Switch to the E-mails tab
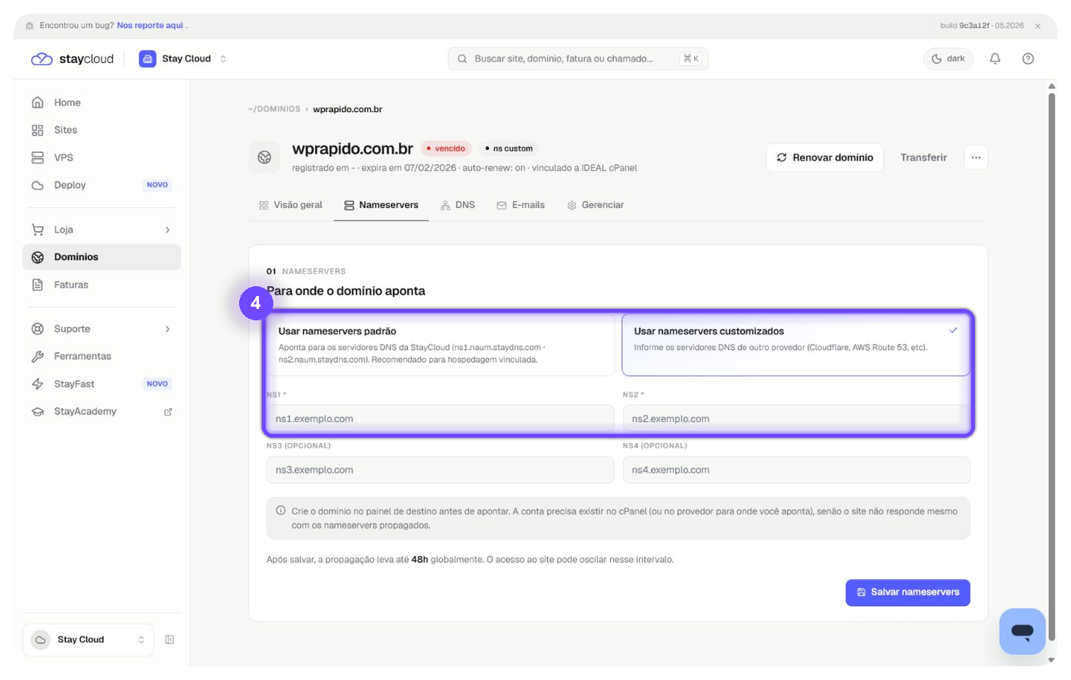Image resolution: width=1071 pixels, height=680 pixels. [x=521, y=205]
